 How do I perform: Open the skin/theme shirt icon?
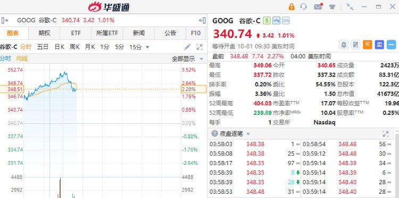(x=332, y=6)
